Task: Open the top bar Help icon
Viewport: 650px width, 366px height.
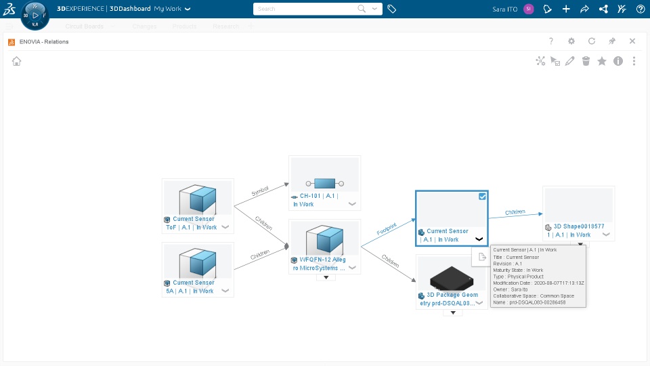Action: point(640,9)
